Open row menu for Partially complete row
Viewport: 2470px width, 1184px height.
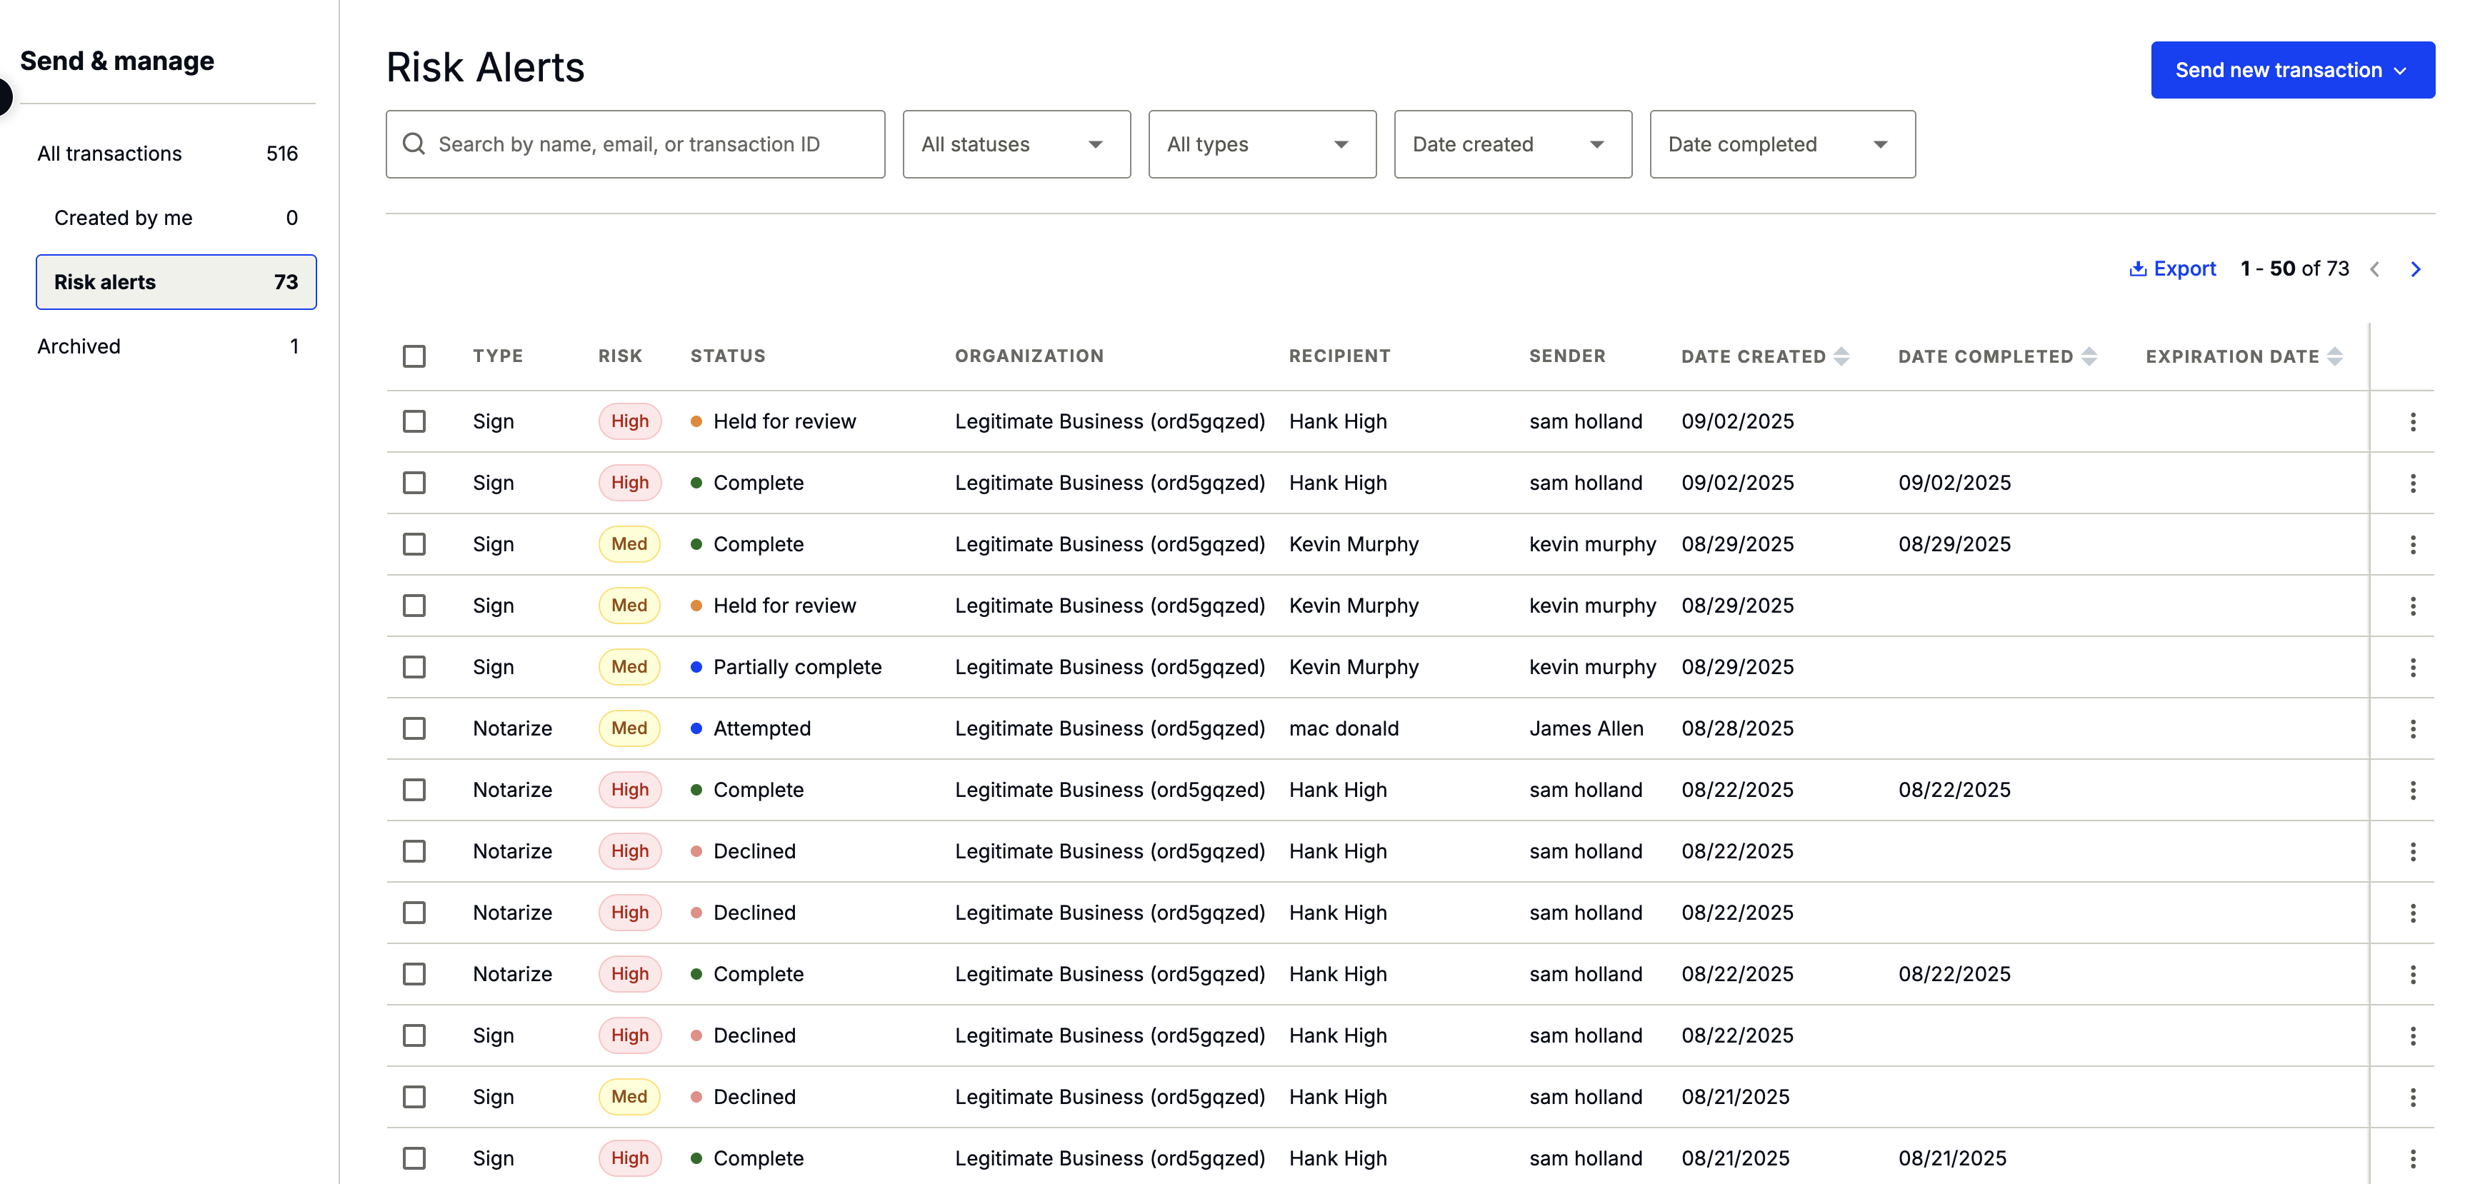(x=2412, y=667)
